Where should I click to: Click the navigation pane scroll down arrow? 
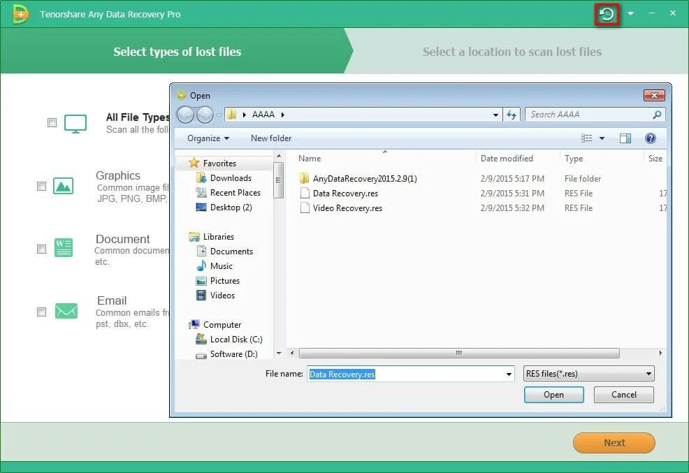[279, 354]
